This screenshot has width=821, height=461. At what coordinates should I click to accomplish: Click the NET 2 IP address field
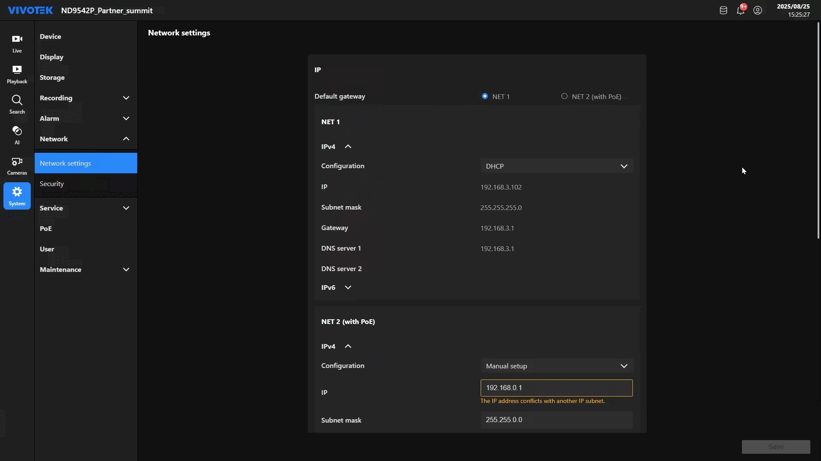point(556,388)
